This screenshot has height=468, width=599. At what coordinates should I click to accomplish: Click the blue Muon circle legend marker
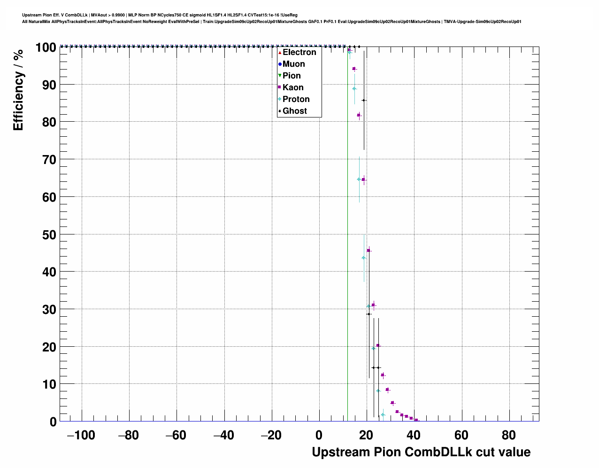(280, 64)
